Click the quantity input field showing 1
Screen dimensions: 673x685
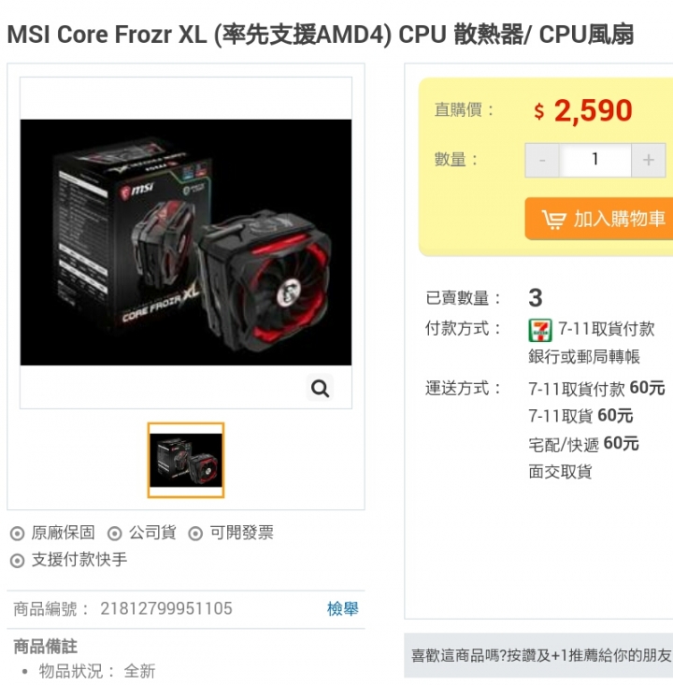[x=595, y=160]
